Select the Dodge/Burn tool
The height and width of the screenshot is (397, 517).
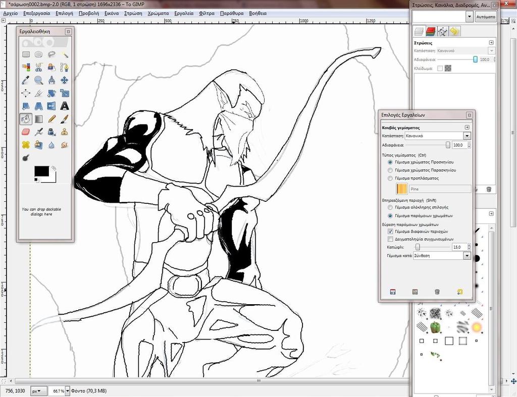pos(26,158)
